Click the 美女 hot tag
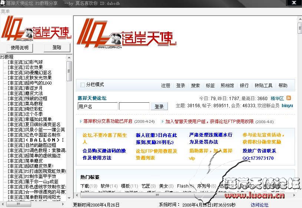This screenshot has width=302, height=208. click(x=166, y=186)
